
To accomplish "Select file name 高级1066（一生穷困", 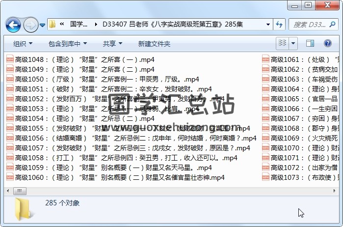I will pos(305,109).
